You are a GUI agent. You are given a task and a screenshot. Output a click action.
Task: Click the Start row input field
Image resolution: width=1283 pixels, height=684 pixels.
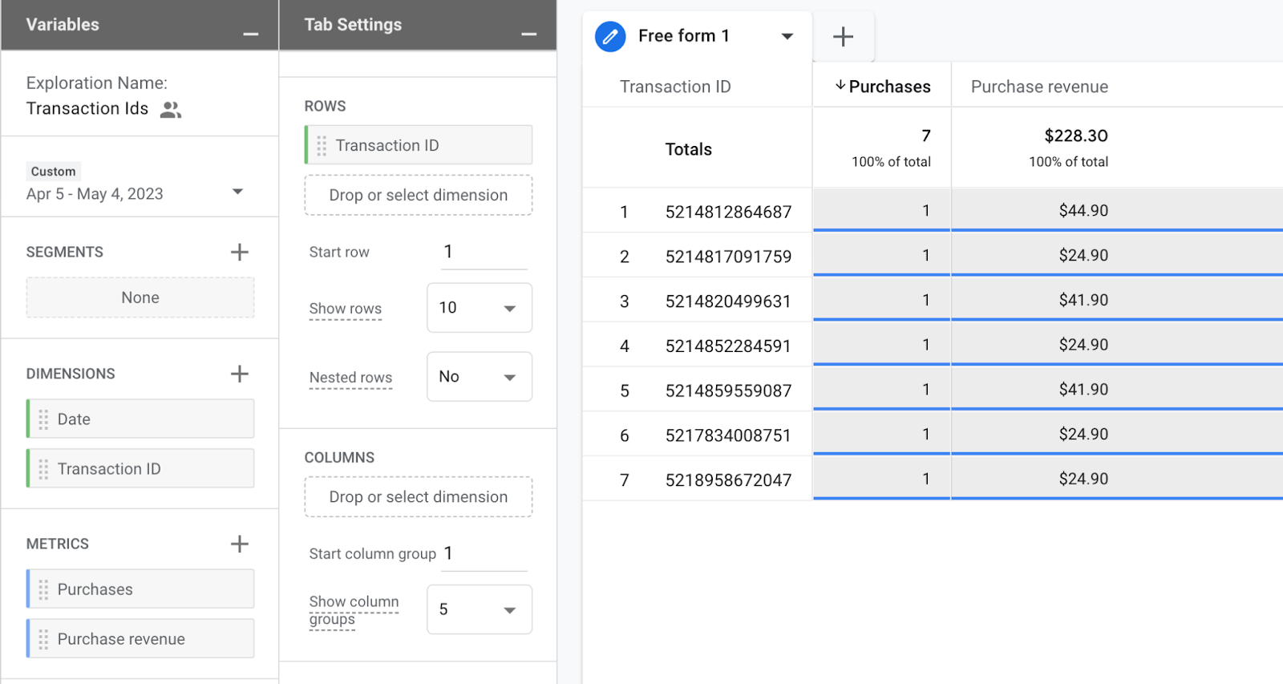coord(484,253)
